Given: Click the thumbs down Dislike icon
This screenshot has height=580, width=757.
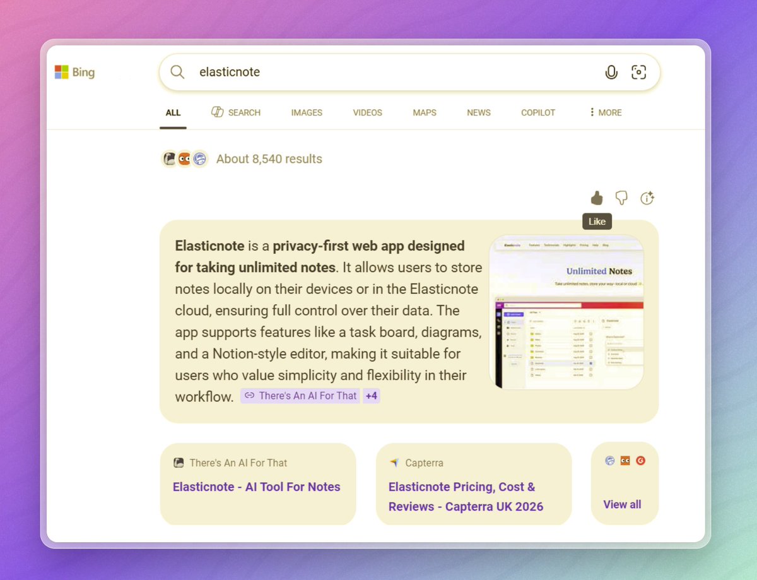Looking at the screenshot, I should (621, 198).
